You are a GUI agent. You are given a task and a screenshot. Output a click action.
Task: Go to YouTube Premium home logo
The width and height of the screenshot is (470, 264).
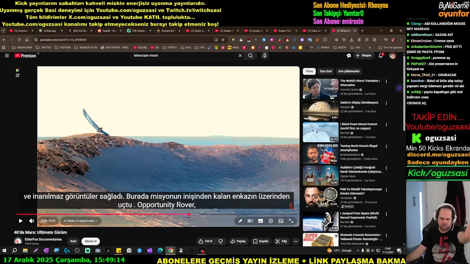[25, 55]
